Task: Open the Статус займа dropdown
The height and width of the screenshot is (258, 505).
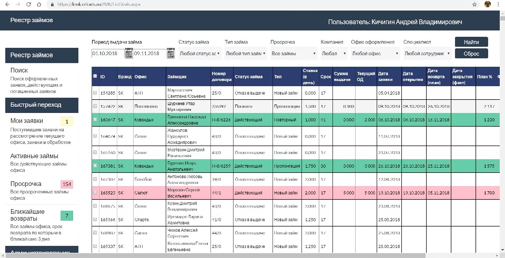Action: 200,54
